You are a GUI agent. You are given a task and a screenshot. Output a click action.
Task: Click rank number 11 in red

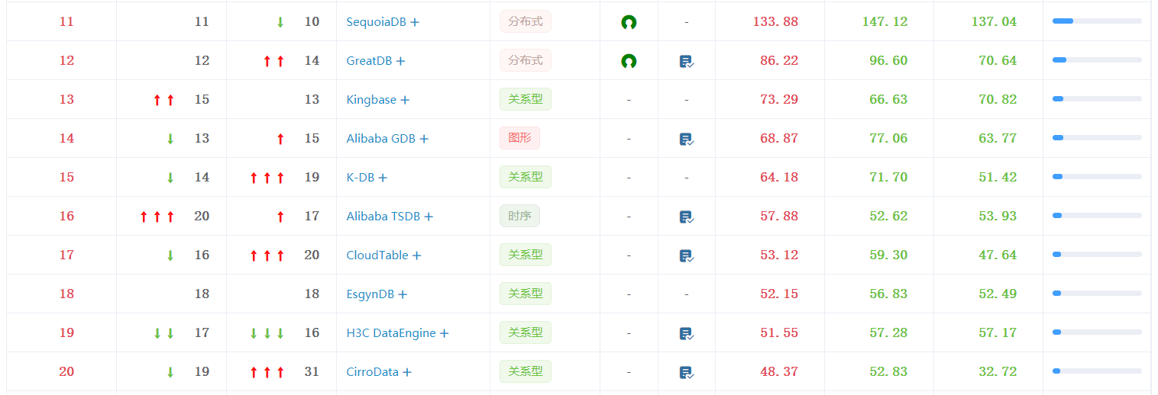click(66, 22)
